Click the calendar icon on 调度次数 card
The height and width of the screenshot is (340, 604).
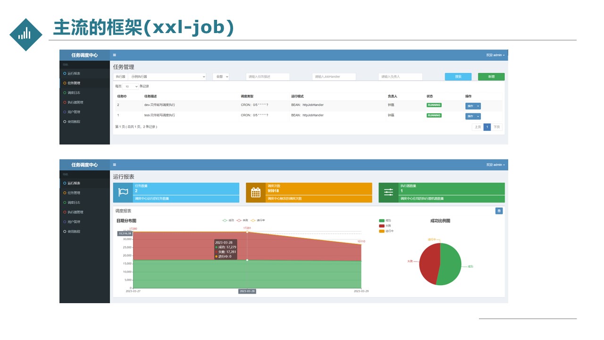256,193
